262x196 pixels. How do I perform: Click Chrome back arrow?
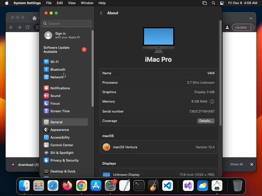click(x=11, y=27)
